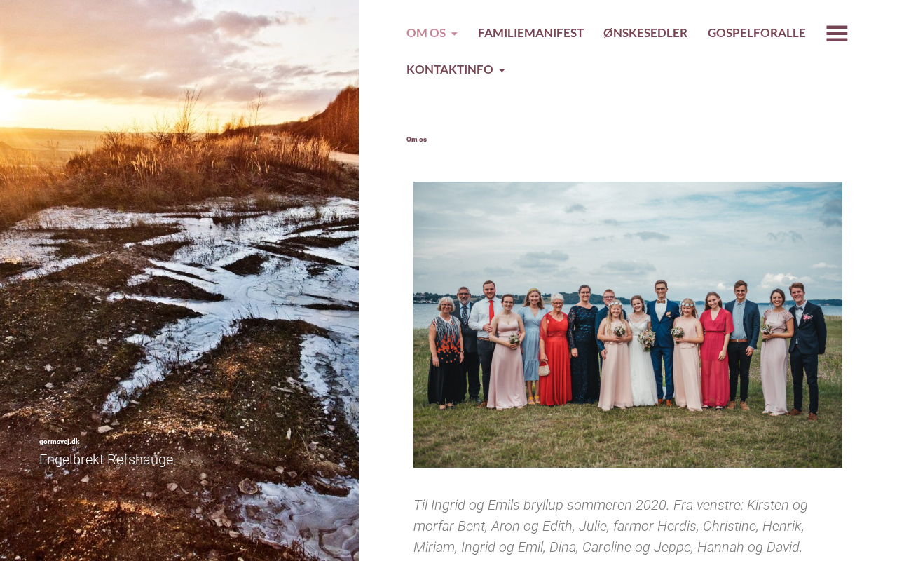The width and height of the screenshot is (897, 561).
Task: Follow the GOSPELFORALLE link
Action: coord(757,33)
